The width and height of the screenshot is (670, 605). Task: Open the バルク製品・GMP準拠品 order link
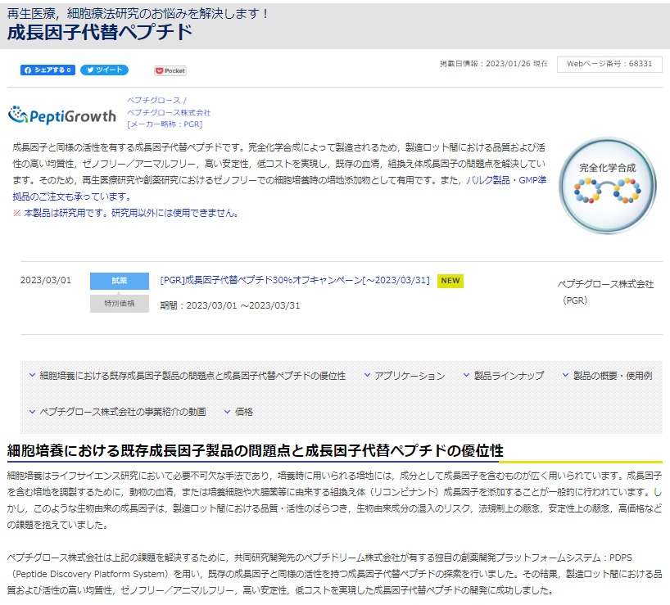279,188
